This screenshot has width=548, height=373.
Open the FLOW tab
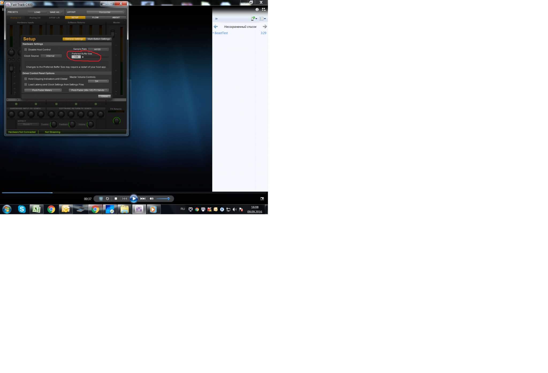(x=95, y=17)
